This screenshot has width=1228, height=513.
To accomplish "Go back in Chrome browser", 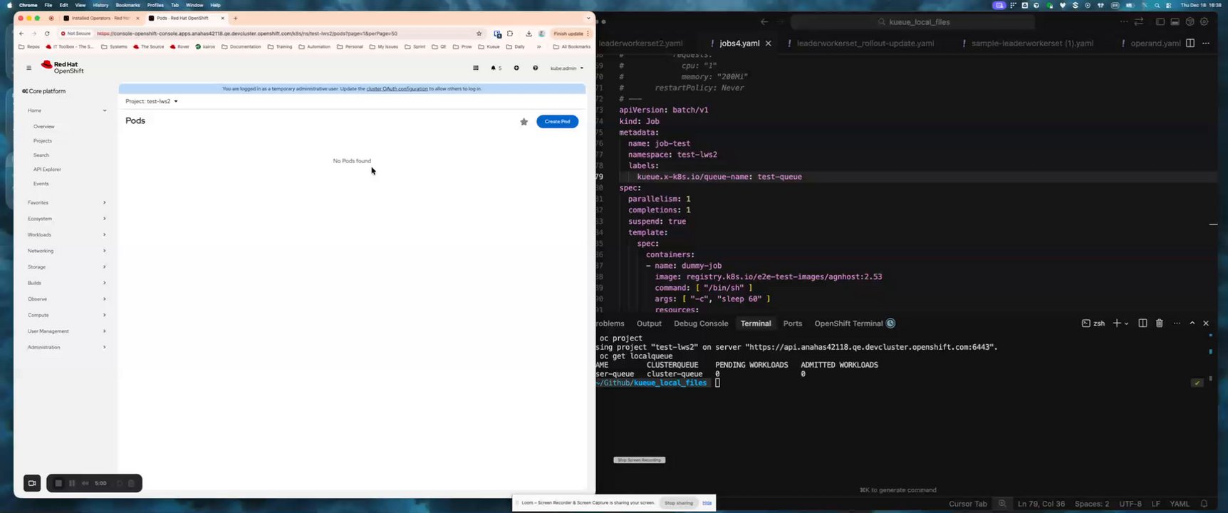I will point(21,33).
